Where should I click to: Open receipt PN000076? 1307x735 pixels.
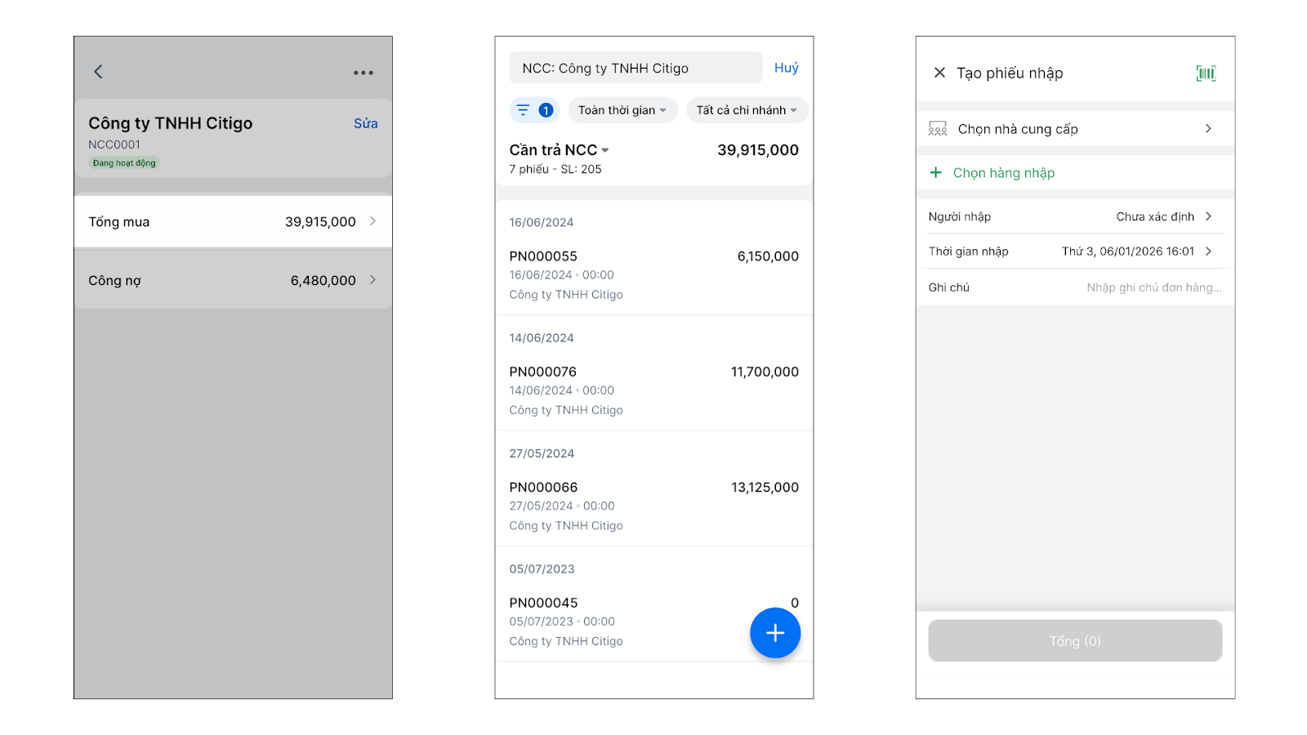pos(653,390)
